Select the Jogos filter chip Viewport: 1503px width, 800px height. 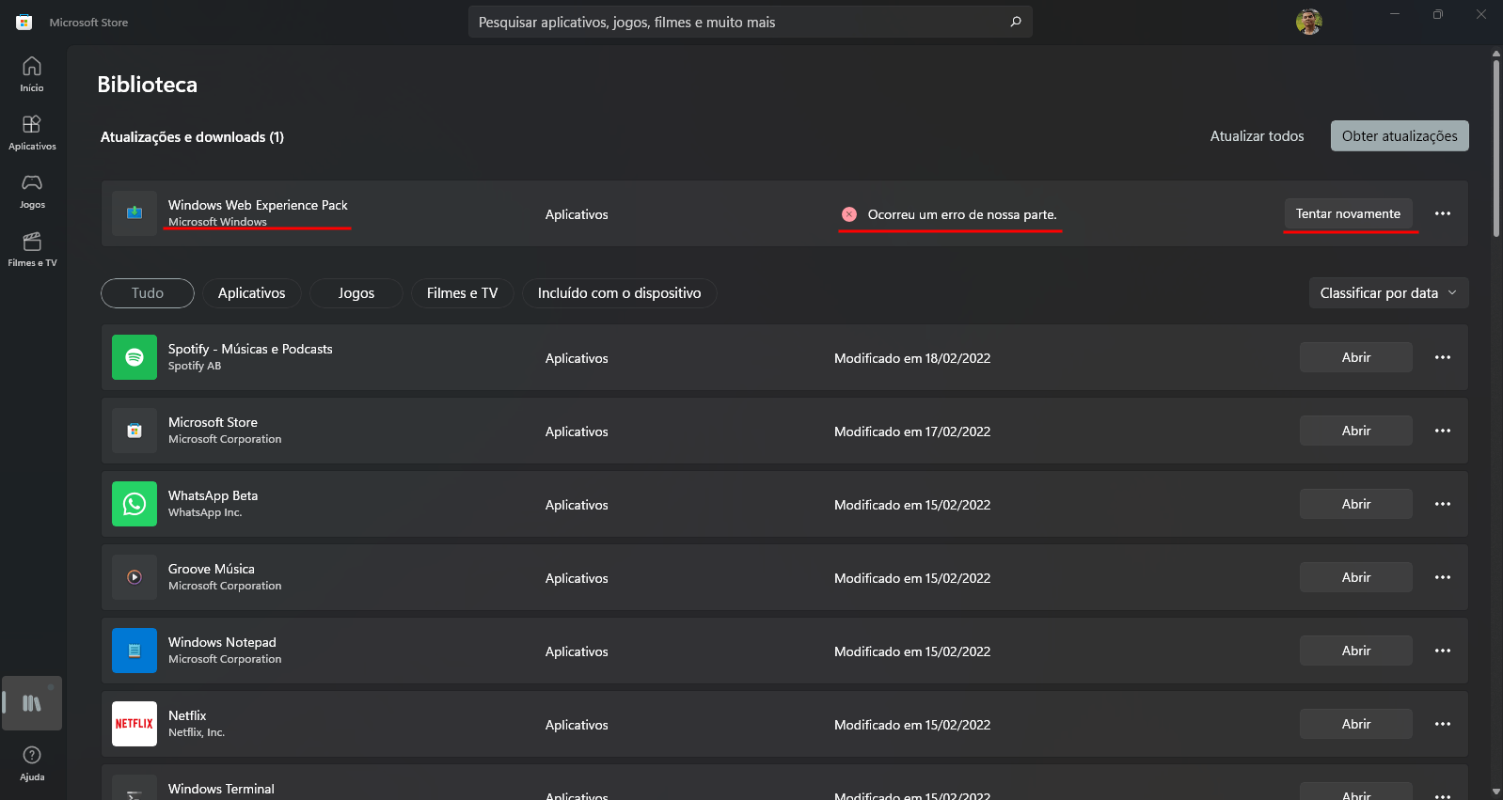[356, 293]
